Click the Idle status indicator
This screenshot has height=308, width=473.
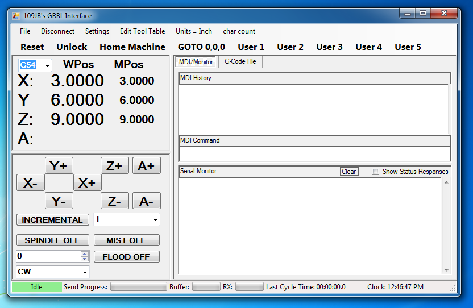36,287
